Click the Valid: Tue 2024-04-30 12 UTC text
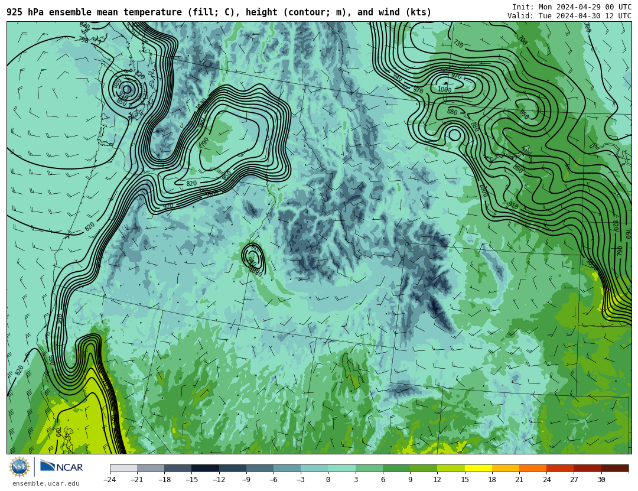Screen dimensions: 638x491 pos(569,16)
